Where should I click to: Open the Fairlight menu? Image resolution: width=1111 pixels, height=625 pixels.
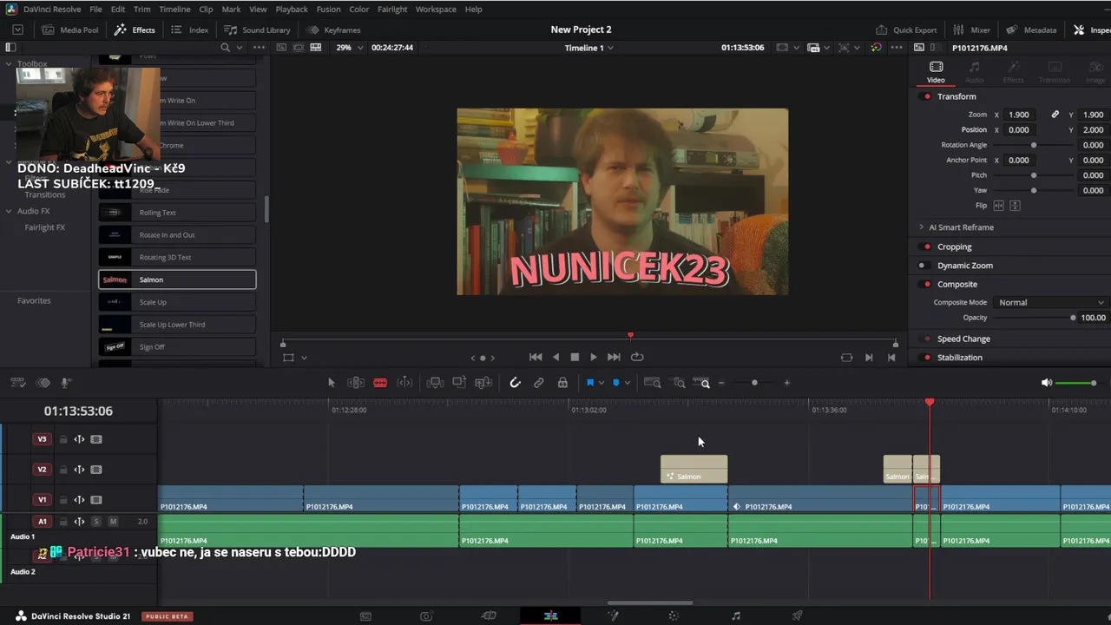coord(392,9)
